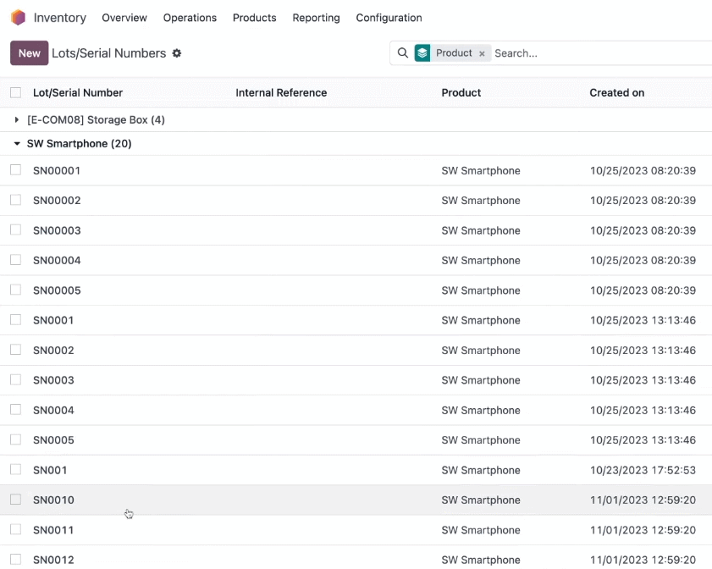Click created date in SN0010 row

[x=643, y=500]
